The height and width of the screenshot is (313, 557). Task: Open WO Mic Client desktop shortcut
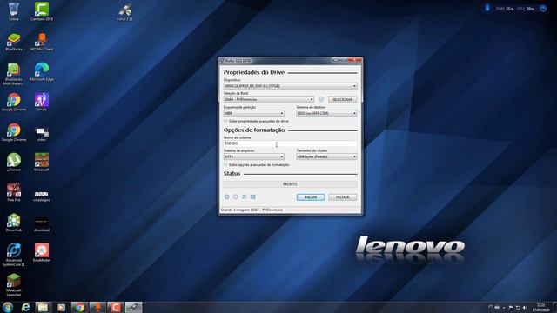click(42, 42)
